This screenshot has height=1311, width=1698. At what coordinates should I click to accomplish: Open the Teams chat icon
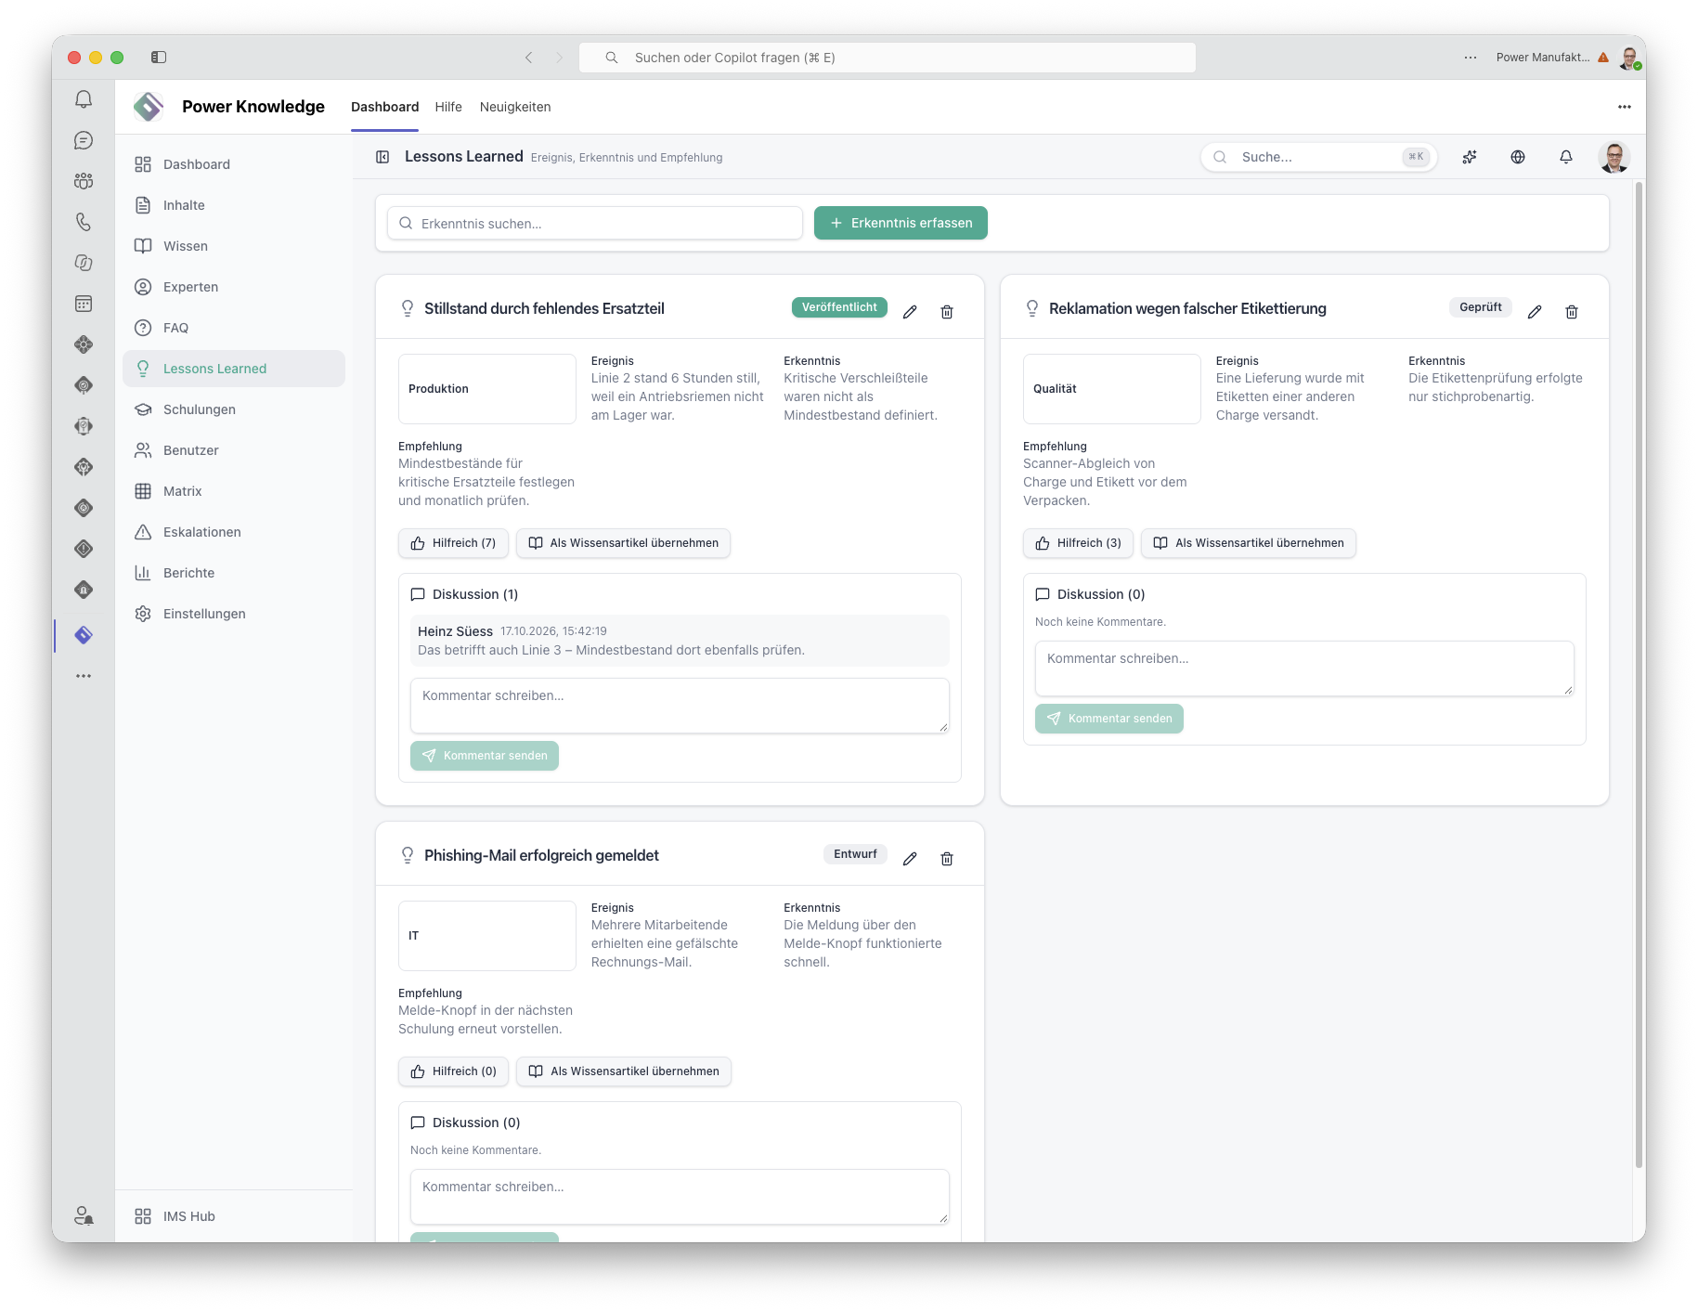coord(84,140)
